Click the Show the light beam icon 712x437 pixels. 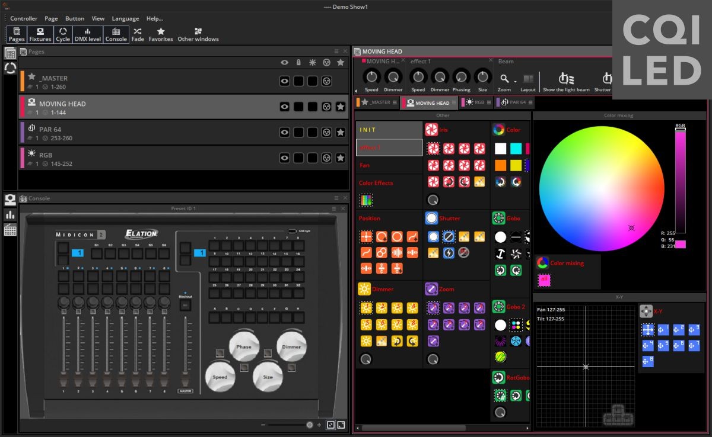(x=566, y=79)
